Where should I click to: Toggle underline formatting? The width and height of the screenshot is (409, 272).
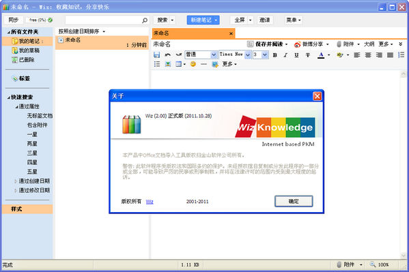pyautogui.click(x=296, y=55)
